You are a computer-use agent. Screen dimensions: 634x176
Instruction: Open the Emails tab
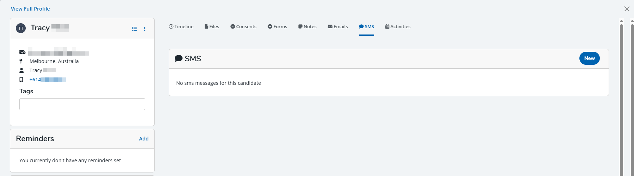tap(337, 26)
